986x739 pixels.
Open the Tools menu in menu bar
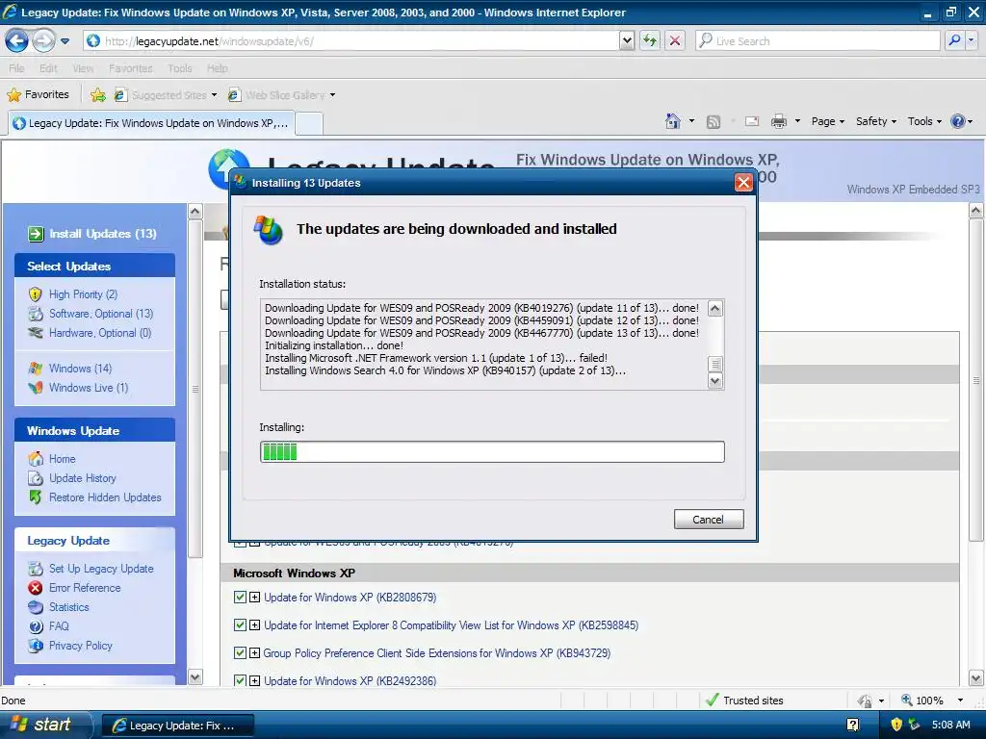coord(180,68)
